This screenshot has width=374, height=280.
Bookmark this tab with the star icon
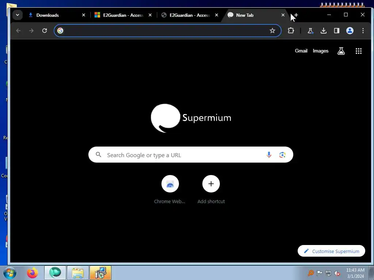click(x=272, y=31)
